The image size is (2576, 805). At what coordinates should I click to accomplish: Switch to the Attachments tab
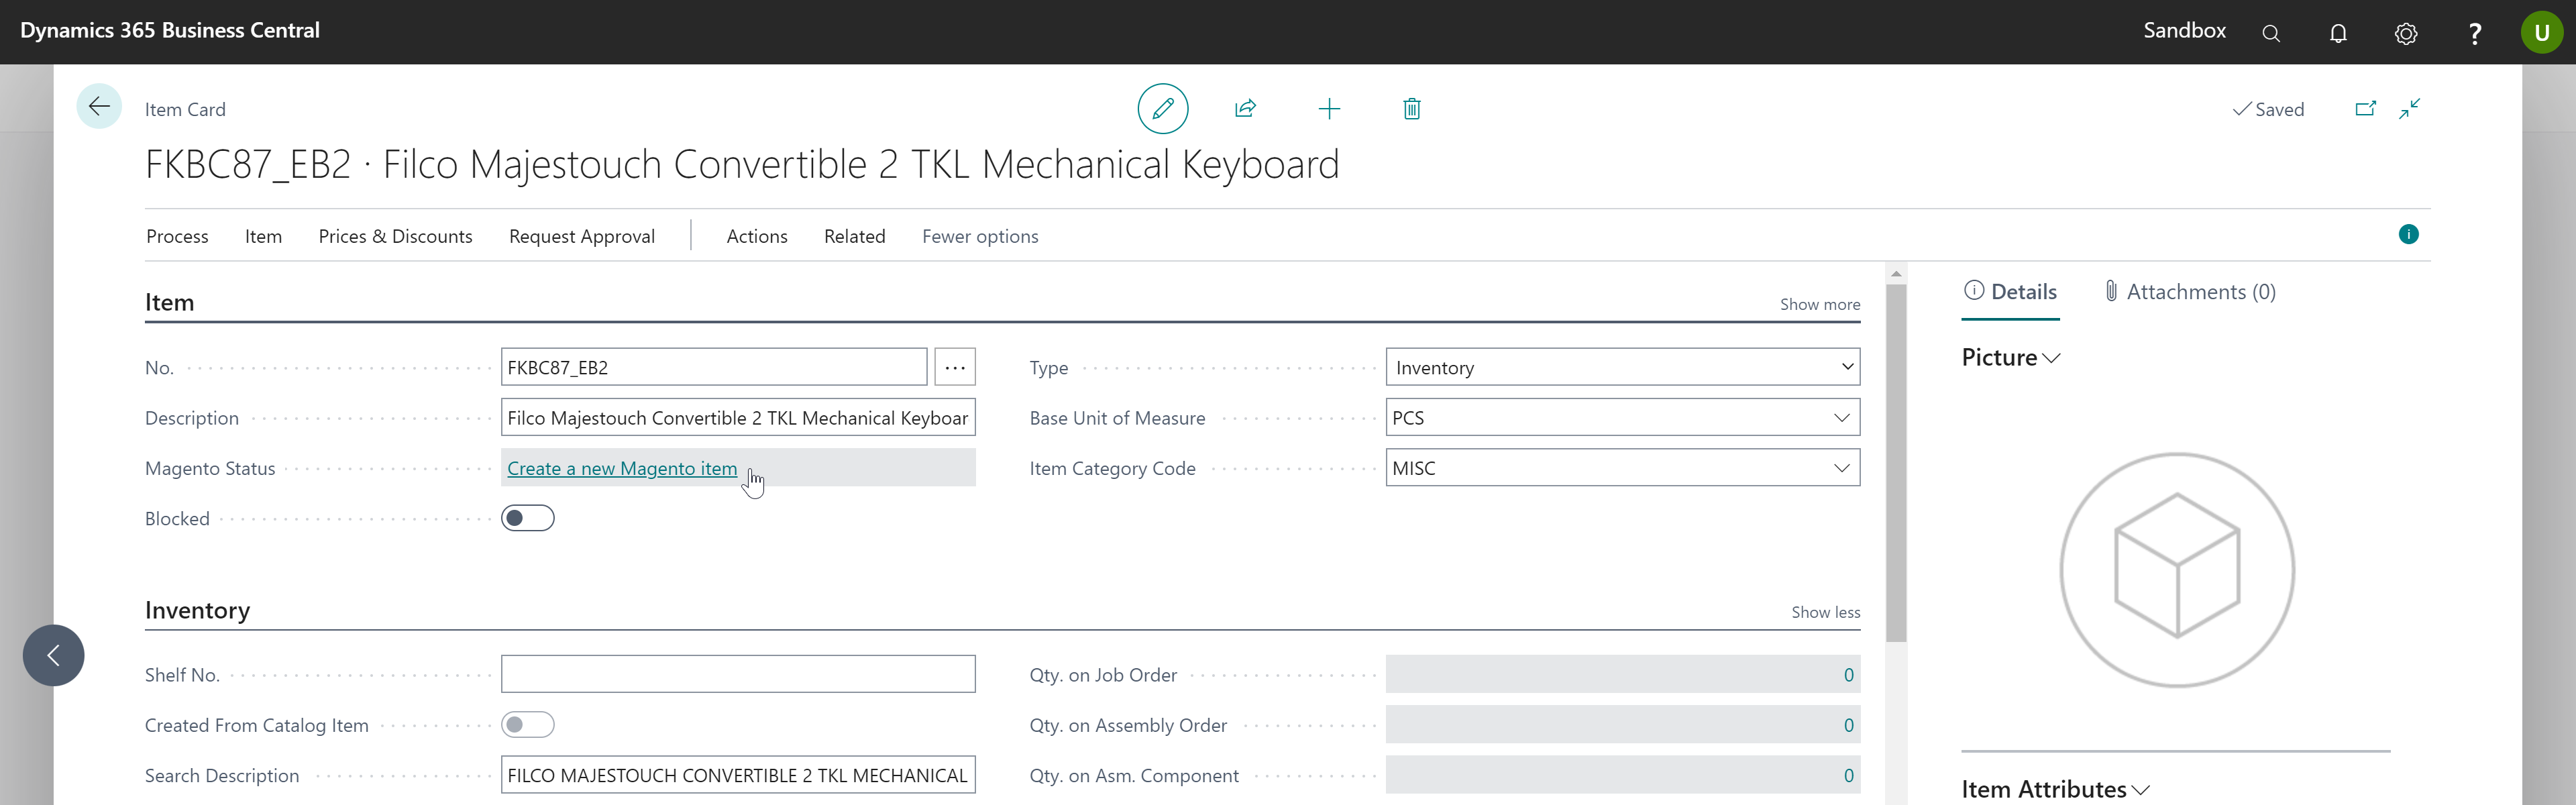(x=2189, y=291)
